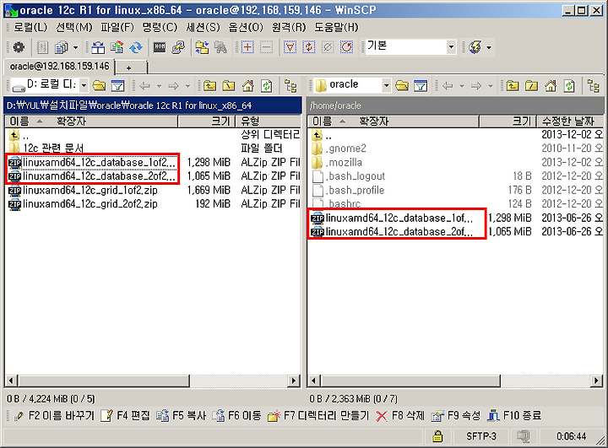This screenshot has width=608, height=448.
Task: Go to local parent directory icon
Action: click(209, 85)
